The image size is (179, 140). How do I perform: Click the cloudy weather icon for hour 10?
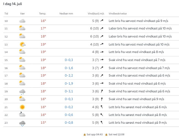pyautogui.click(x=22, y=21)
